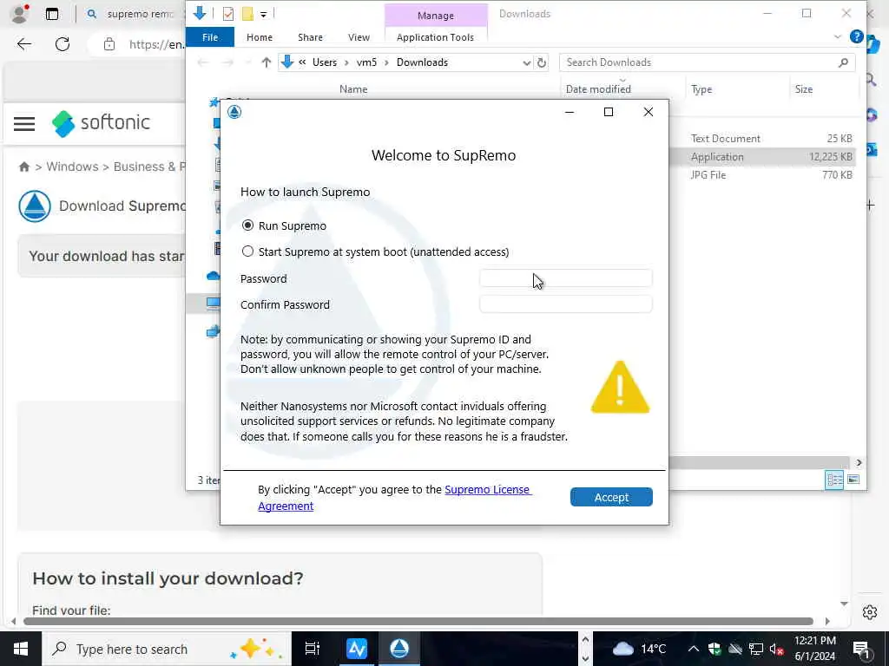Click Explorer horizontal scrollbar right arrow

[x=859, y=462]
